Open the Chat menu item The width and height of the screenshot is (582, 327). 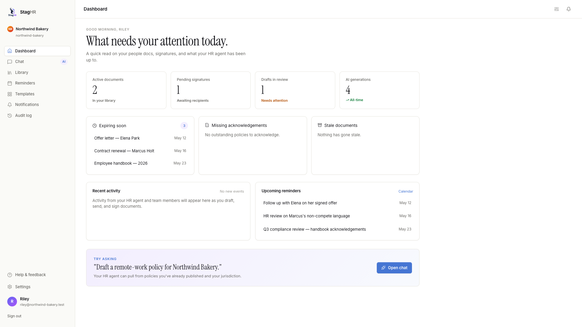(x=37, y=62)
